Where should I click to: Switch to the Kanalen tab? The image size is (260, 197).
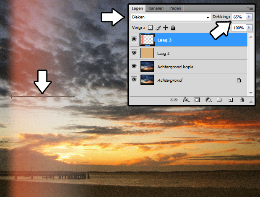pos(156,8)
